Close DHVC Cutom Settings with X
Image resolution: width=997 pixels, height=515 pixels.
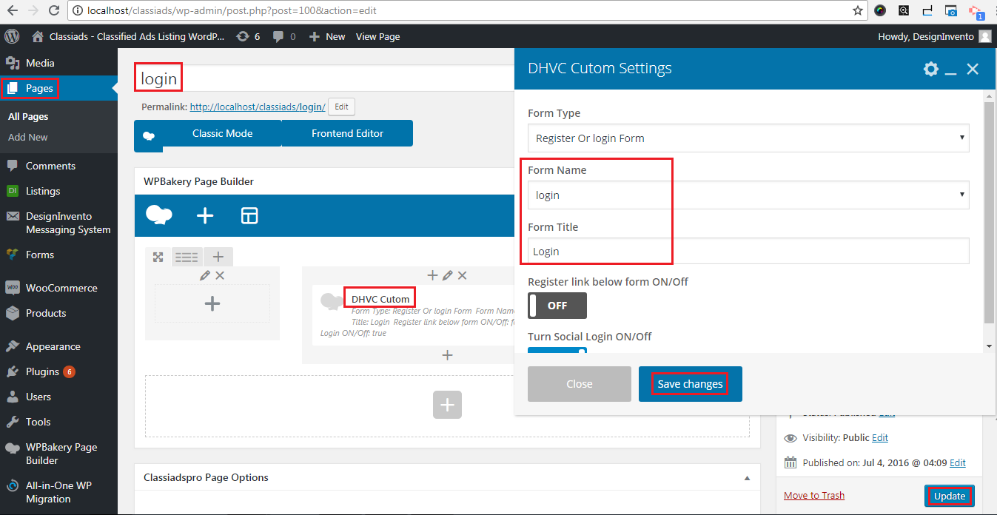[973, 69]
